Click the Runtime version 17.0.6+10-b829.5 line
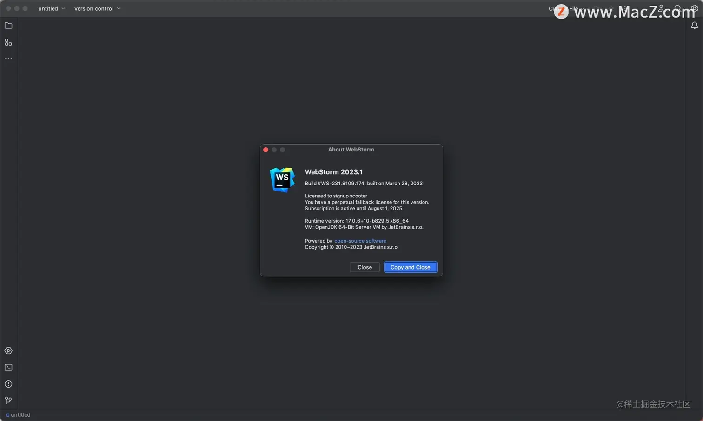 [357, 221]
